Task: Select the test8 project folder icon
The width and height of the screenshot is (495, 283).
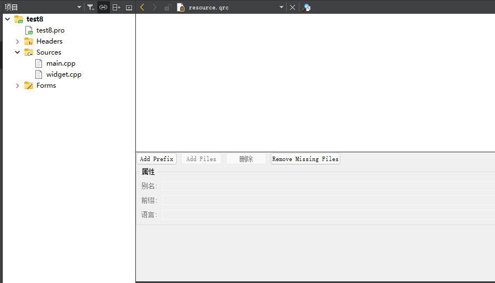Action: coord(19,19)
